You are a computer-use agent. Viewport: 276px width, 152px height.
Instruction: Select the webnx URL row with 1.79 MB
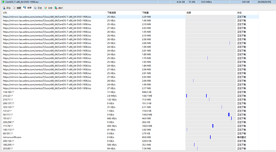click(130, 58)
